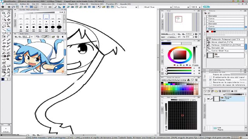Open the Selección (S) menu
This screenshot has height=139, width=248.
48,4
